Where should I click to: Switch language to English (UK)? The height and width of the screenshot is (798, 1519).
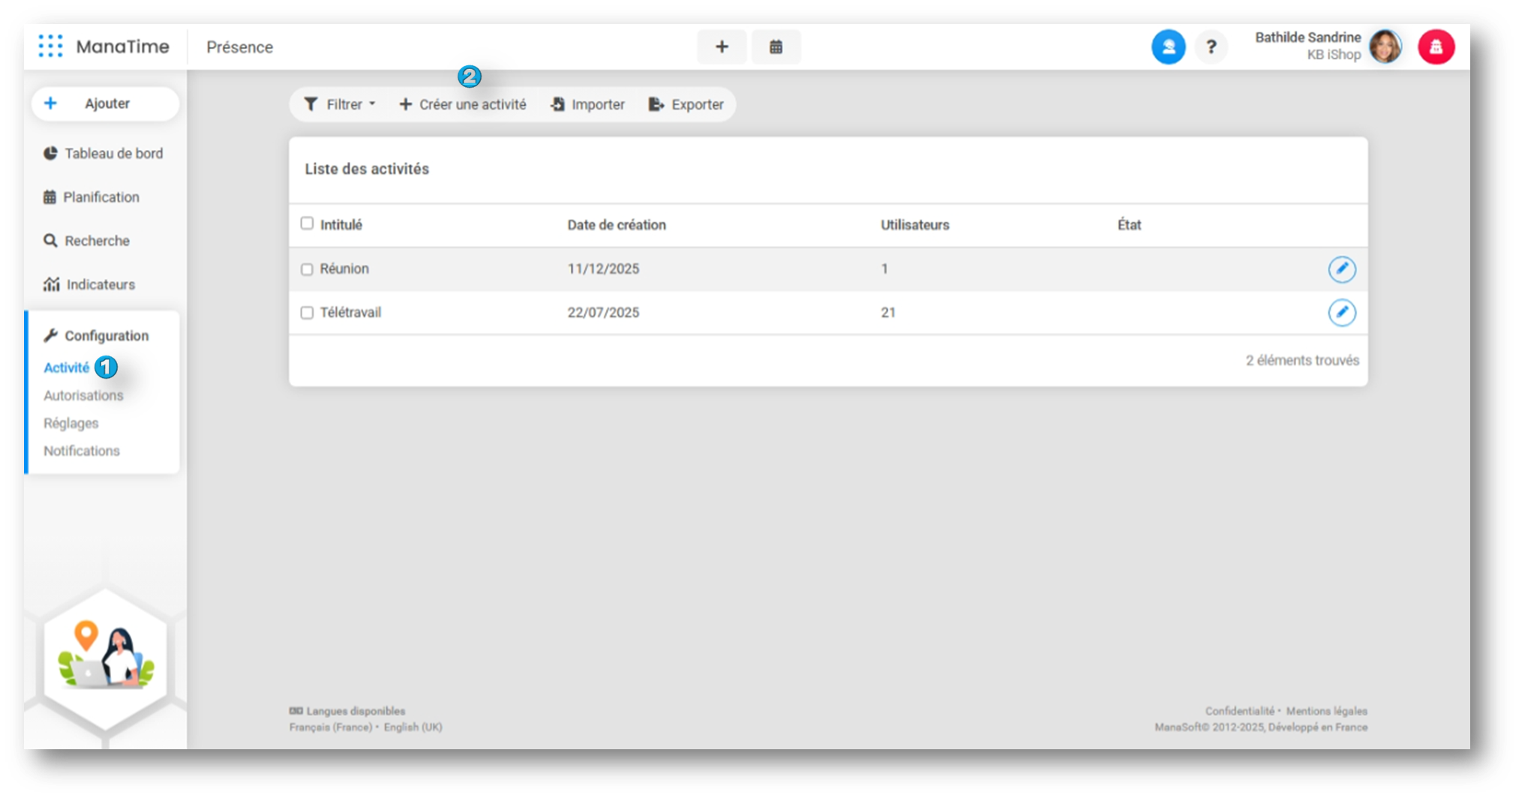(x=413, y=727)
